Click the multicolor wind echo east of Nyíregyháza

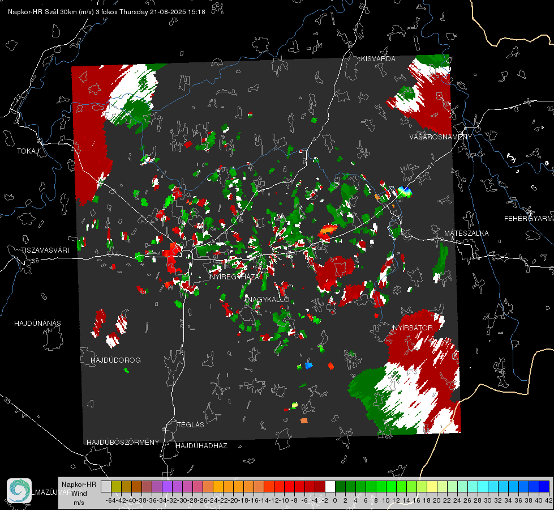point(405,192)
